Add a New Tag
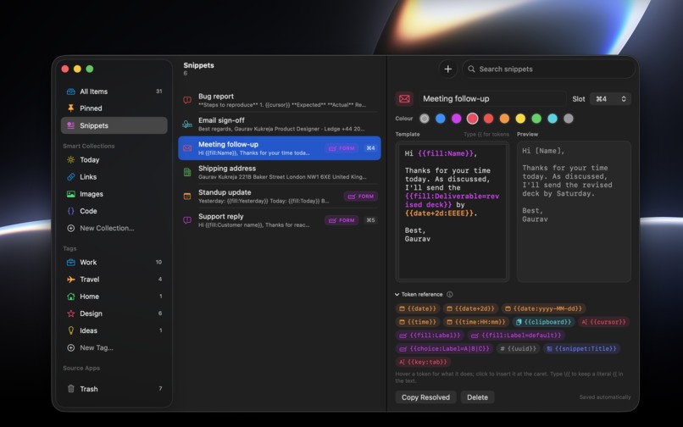 click(x=114, y=347)
